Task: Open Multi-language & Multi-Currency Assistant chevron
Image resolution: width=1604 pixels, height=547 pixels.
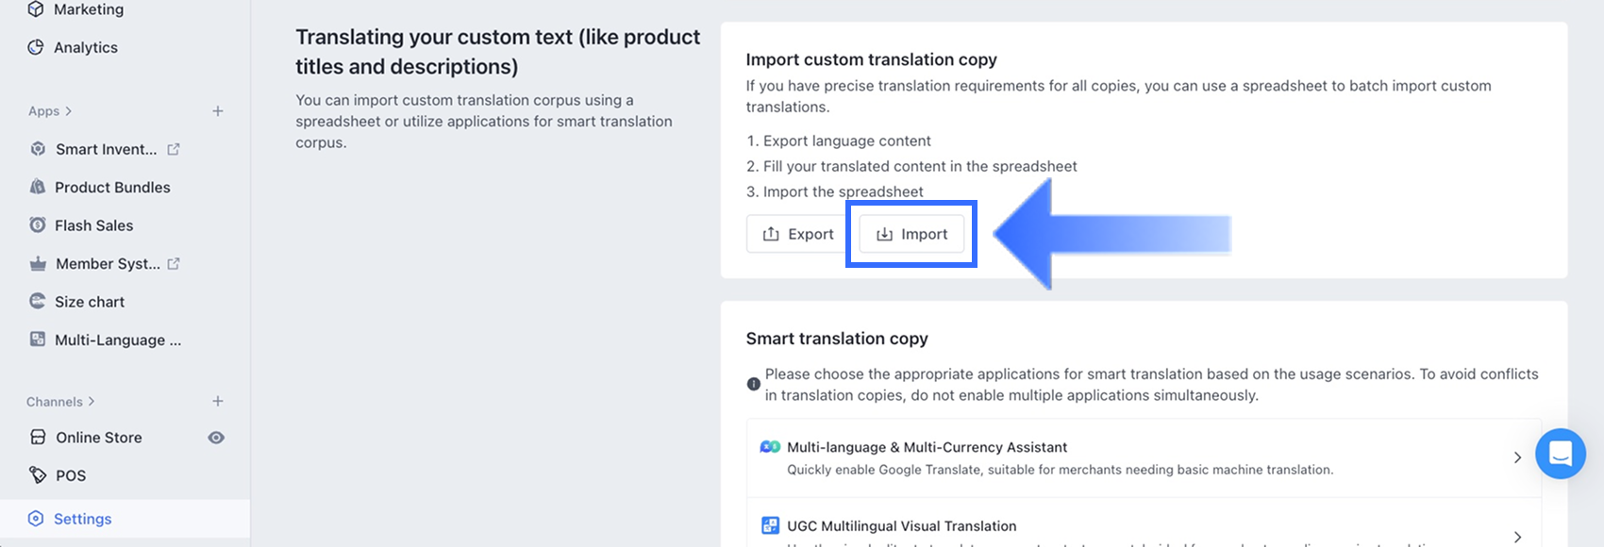Action: [x=1517, y=457]
